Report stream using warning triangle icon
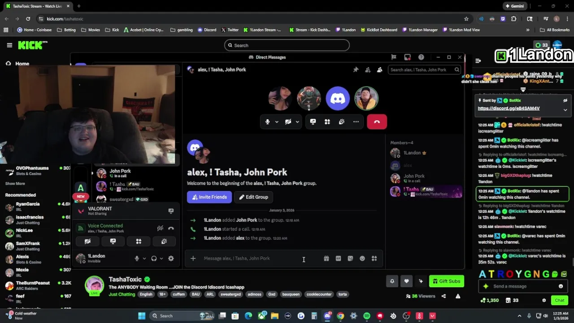This screenshot has height=323, width=574. click(x=458, y=296)
